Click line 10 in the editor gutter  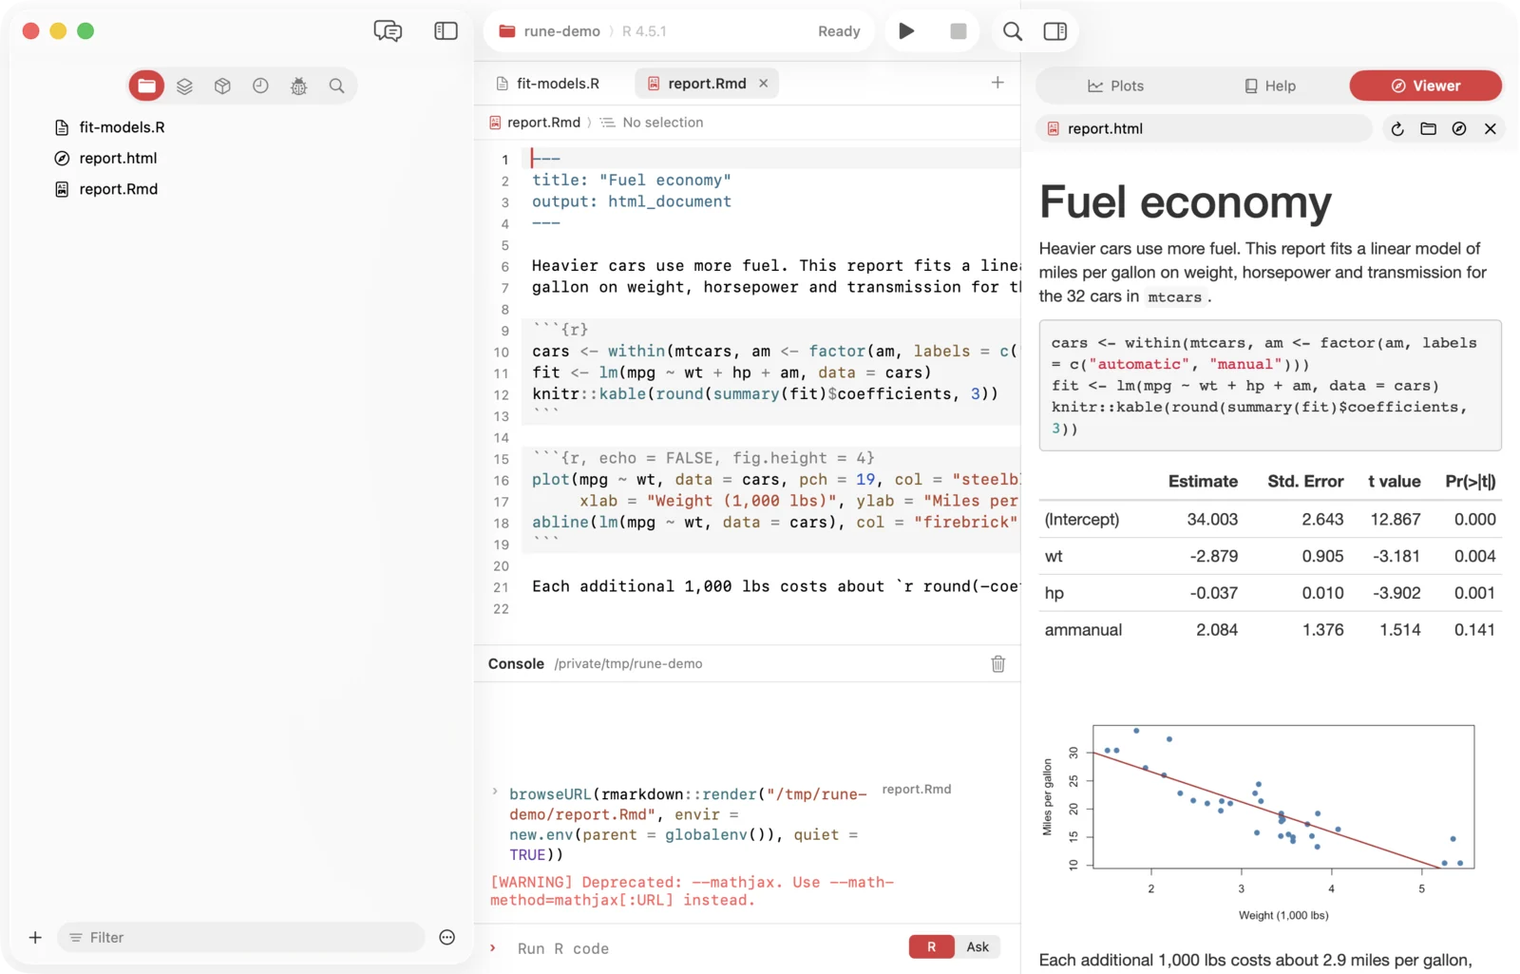[x=501, y=353]
